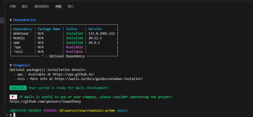Click the /d/source/view/viewtools-prime path text
Viewport: 253px width, 117px height.
tap(87, 110)
